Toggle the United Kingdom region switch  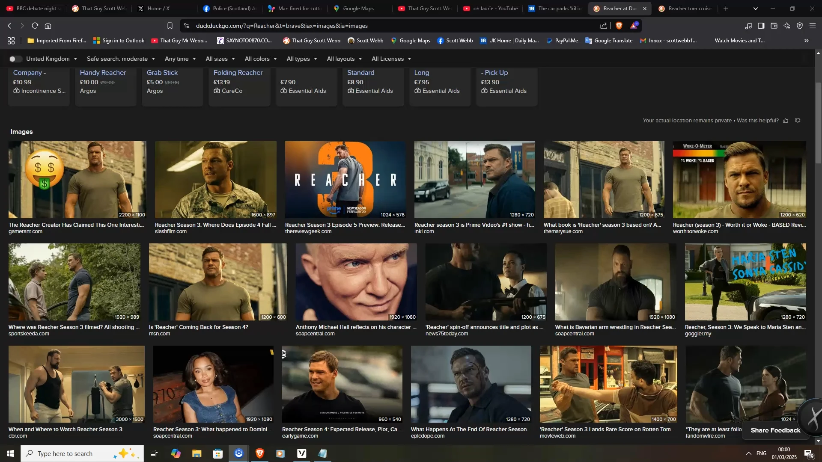pos(15,59)
